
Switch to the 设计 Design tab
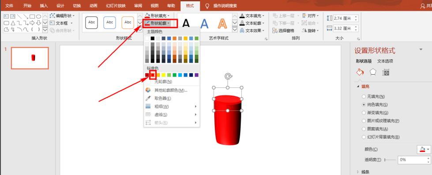[x=60, y=6]
